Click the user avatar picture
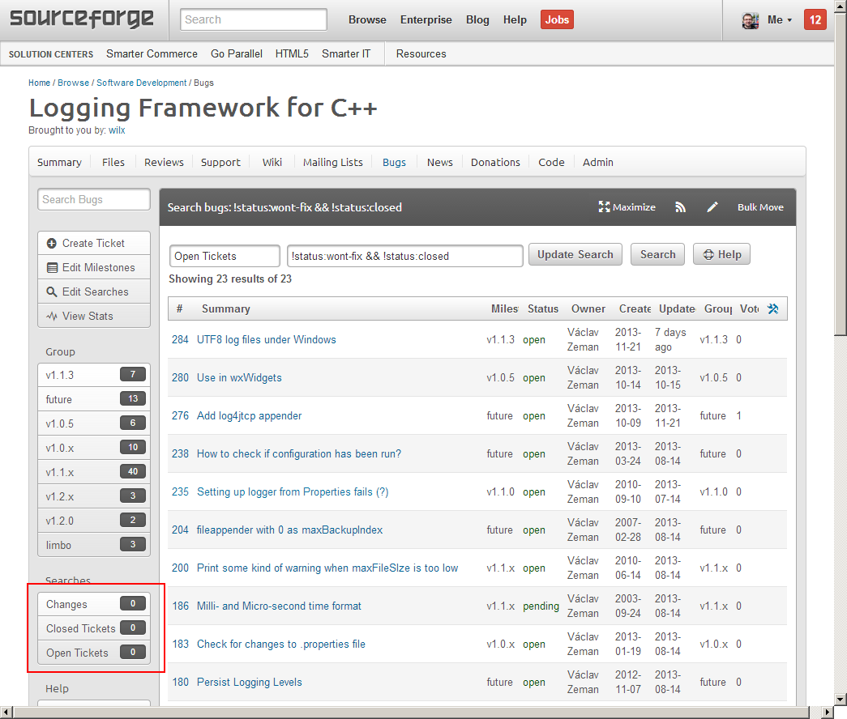This screenshot has height=719, width=847. click(x=751, y=20)
